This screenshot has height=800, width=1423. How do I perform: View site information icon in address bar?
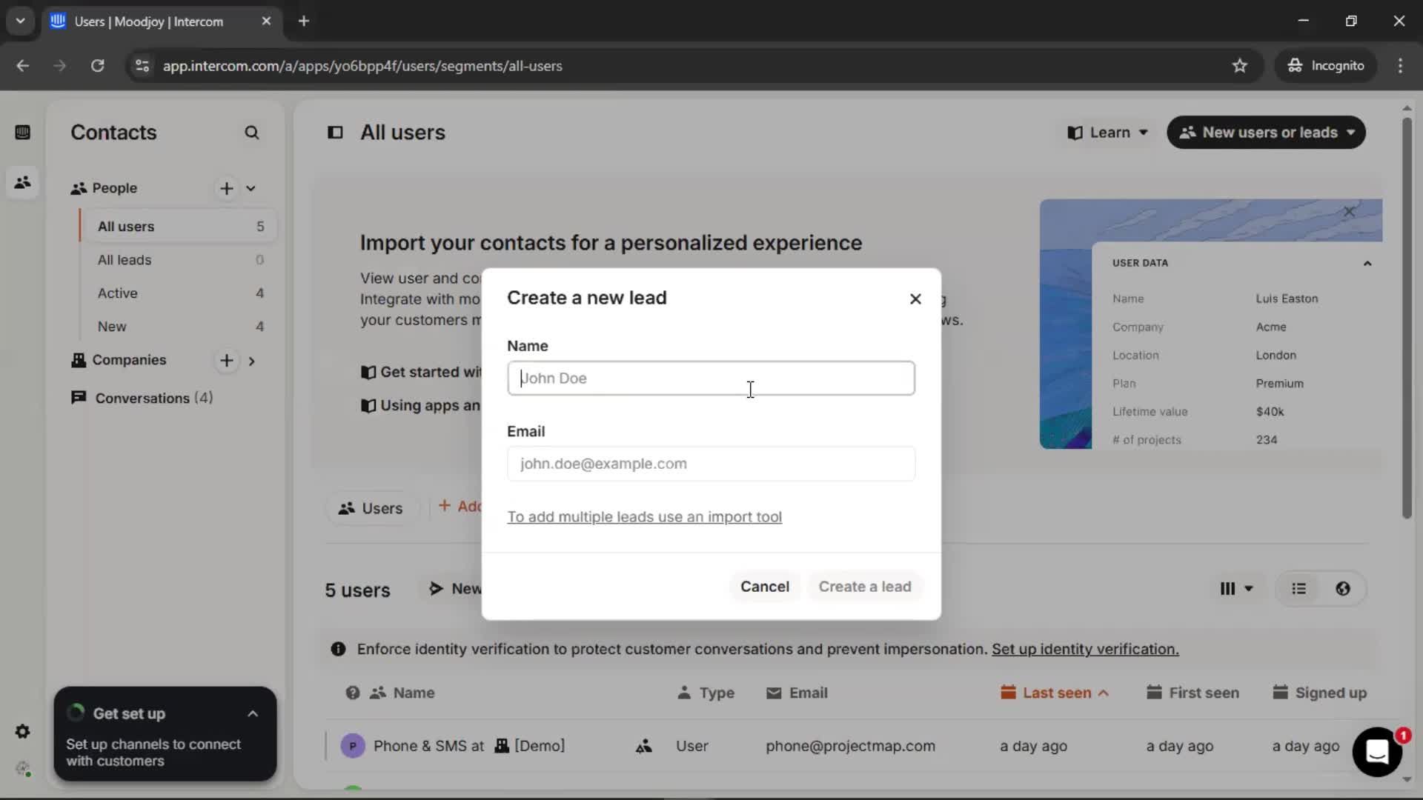[x=142, y=66]
